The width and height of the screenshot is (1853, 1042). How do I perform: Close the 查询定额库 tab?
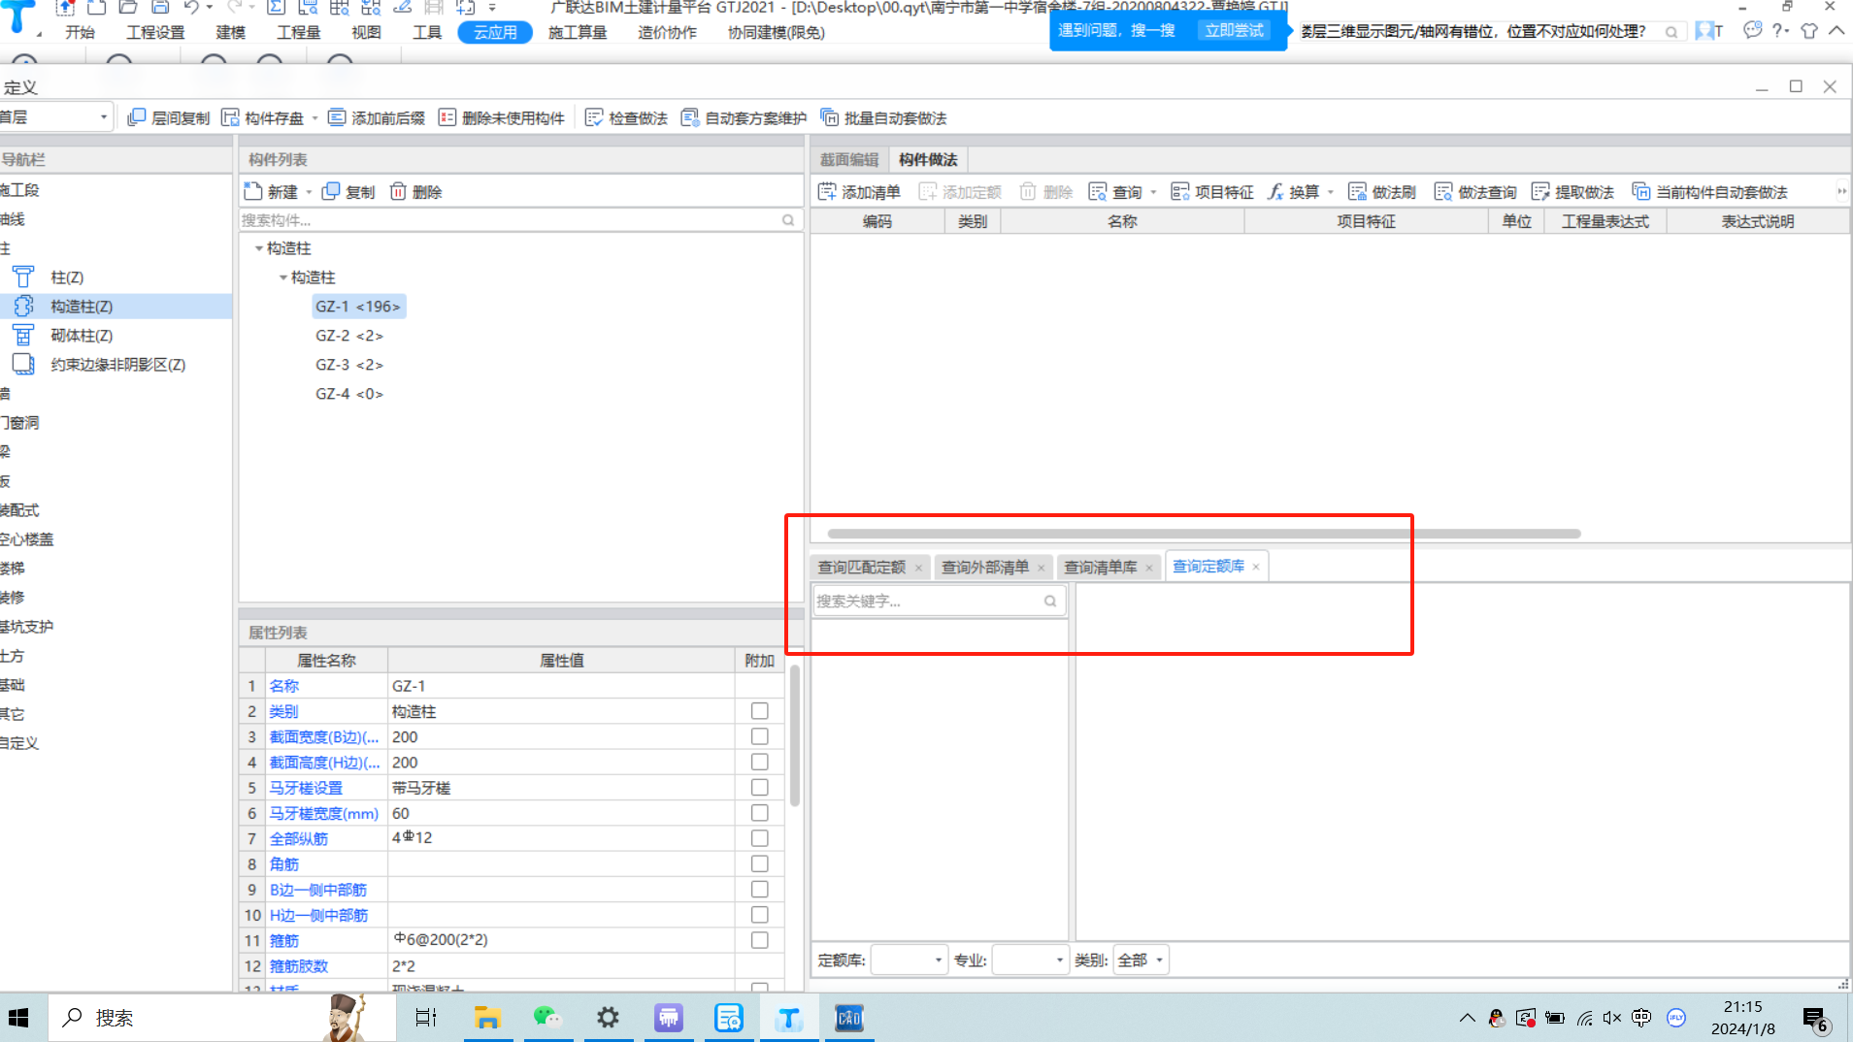(x=1256, y=567)
